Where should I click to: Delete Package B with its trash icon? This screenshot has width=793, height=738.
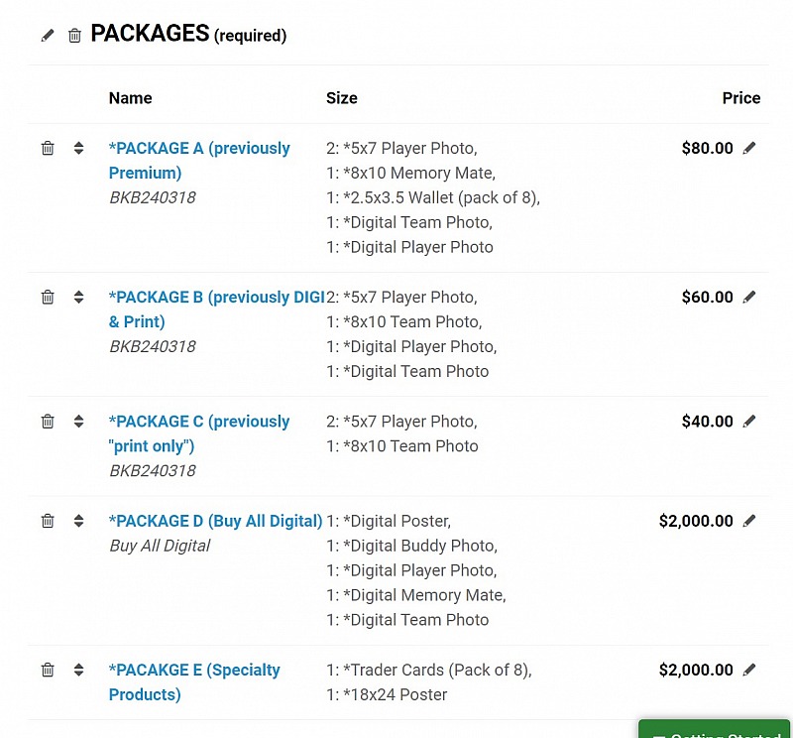[x=48, y=297]
